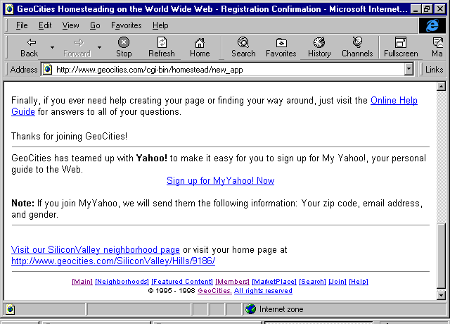Open the Edit menu
The image size is (450, 324).
click(45, 25)
